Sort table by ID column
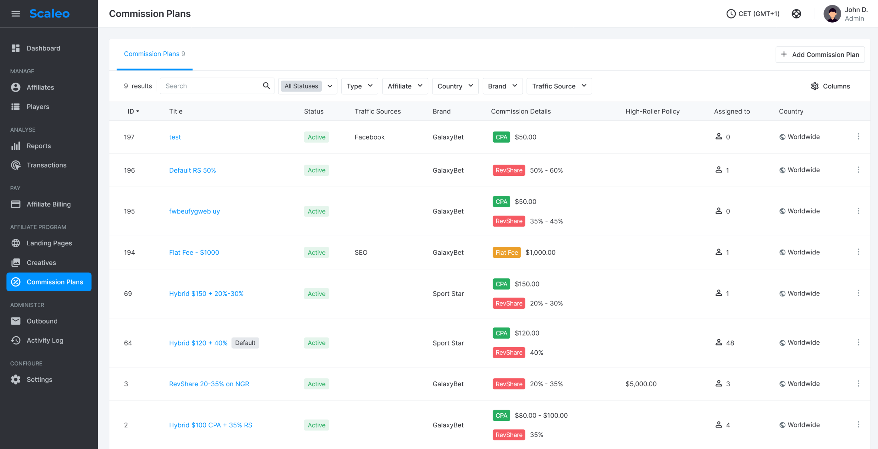The image size is (878, 449). point(133,111)
